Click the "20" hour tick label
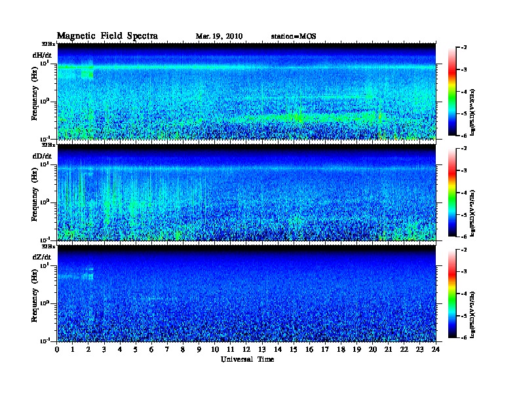 point(372,350)
